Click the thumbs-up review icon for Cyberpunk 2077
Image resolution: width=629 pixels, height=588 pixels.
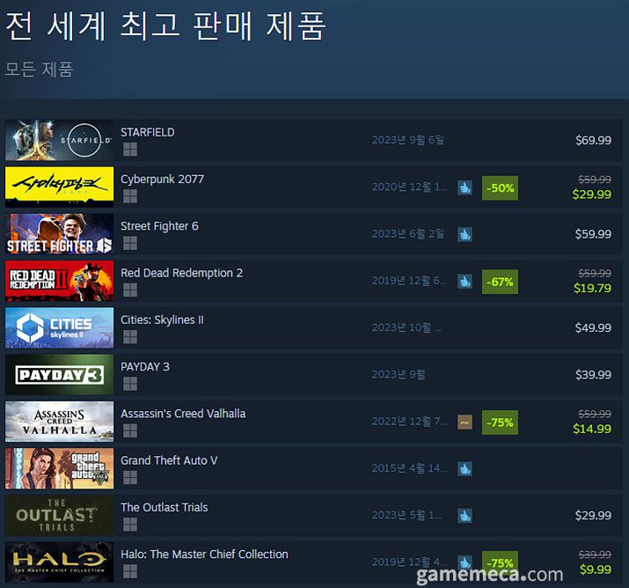(x=464, y=187)
